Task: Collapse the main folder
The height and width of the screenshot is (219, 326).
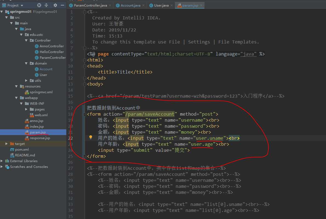Action: tap(12, 23)
